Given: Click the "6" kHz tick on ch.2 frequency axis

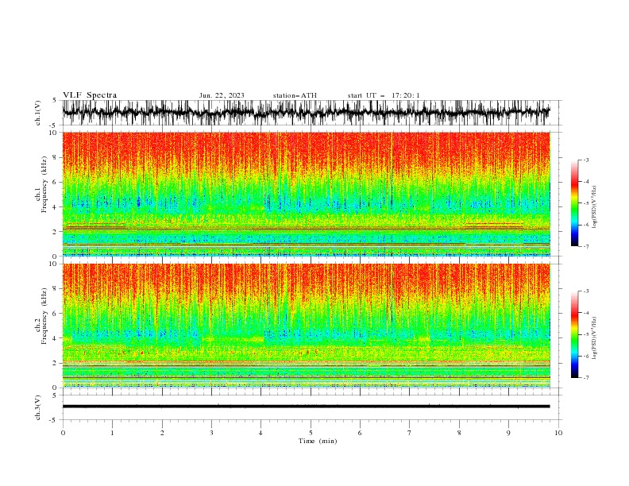Looking at the screenshot, I should (56, 314).
